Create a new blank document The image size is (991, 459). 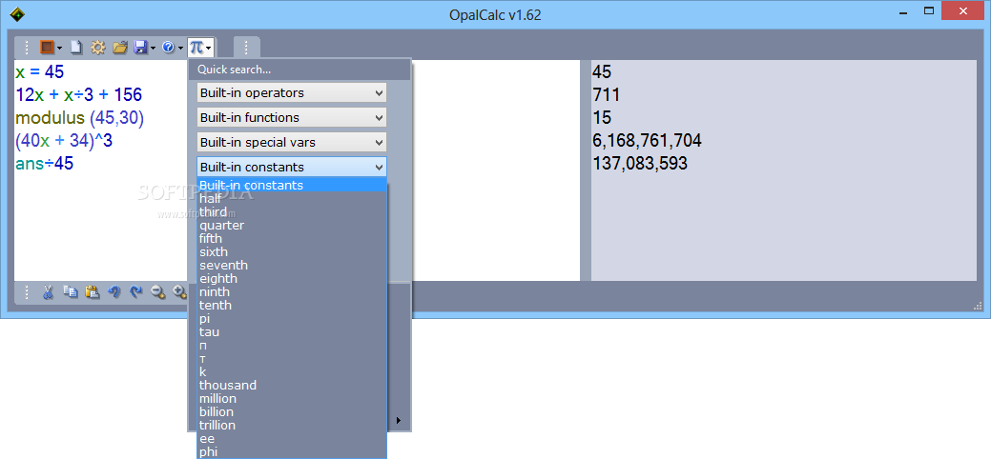point(76,47)
